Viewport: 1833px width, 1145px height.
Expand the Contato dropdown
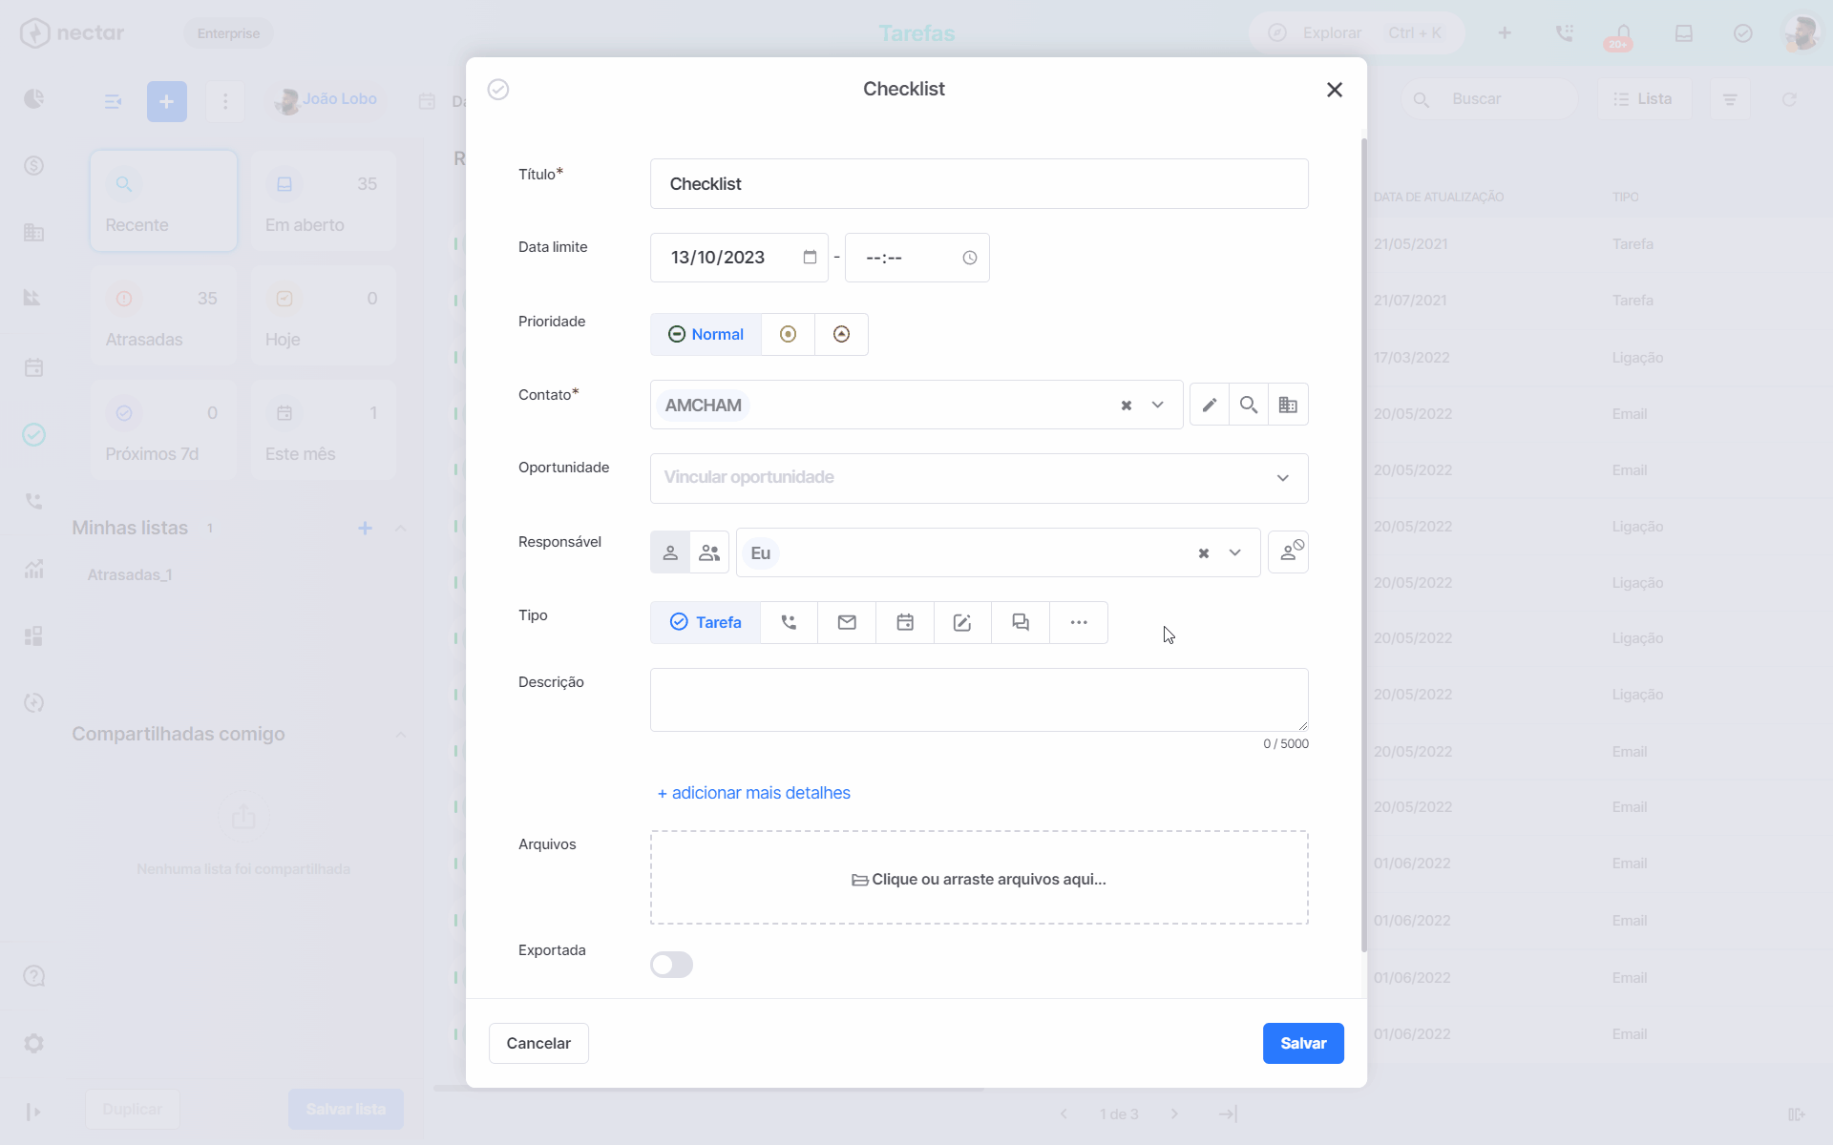tap(1158, 406)
